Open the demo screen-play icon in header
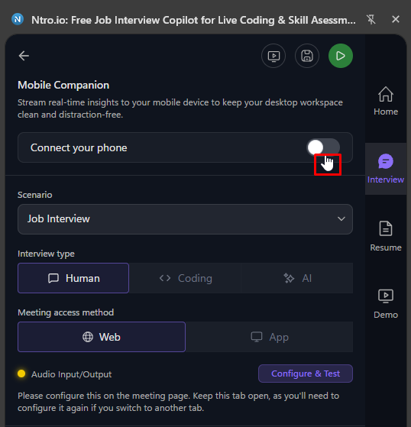Image resolution: width=411 pixels, height=427 pixels. (x=273, y=56)
